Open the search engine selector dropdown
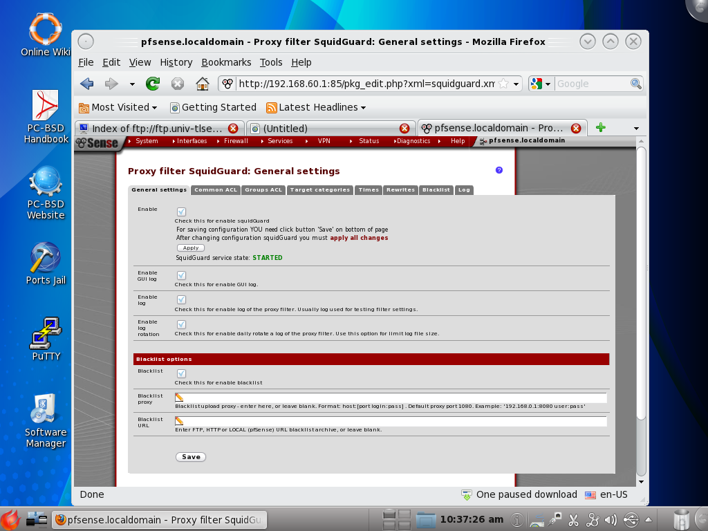The image size is (708, 531). [x=548, y=84]
